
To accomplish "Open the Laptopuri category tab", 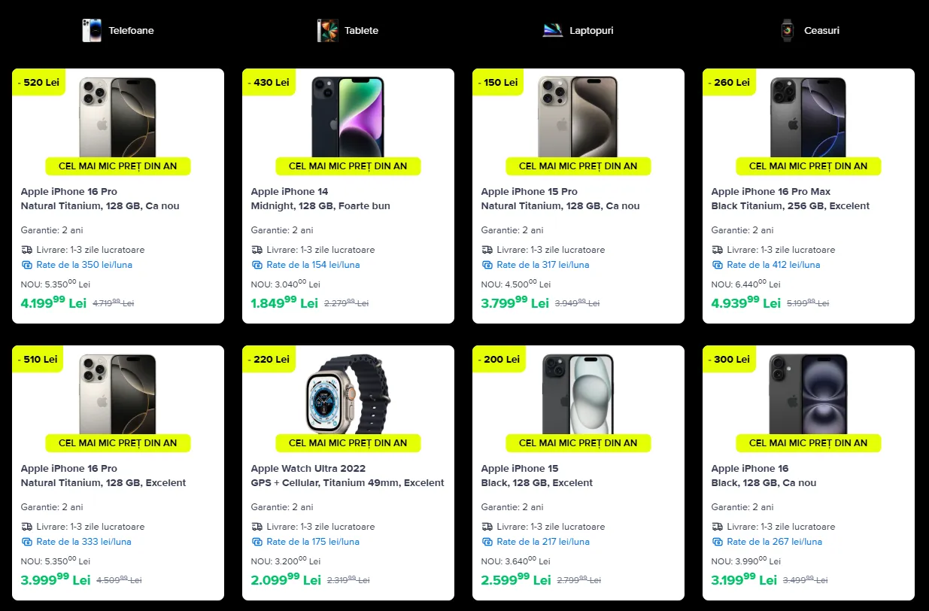I will coord(591,31).
